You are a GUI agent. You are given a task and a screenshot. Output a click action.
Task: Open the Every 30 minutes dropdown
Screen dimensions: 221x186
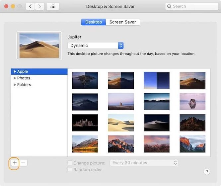point(144,163)
